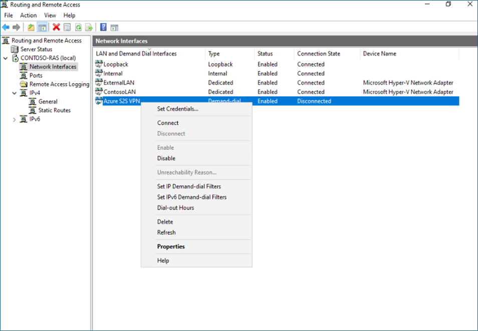478x331 pixels.
Task: Expand the IPv6 tree node
Action: (x=15, y=119)
